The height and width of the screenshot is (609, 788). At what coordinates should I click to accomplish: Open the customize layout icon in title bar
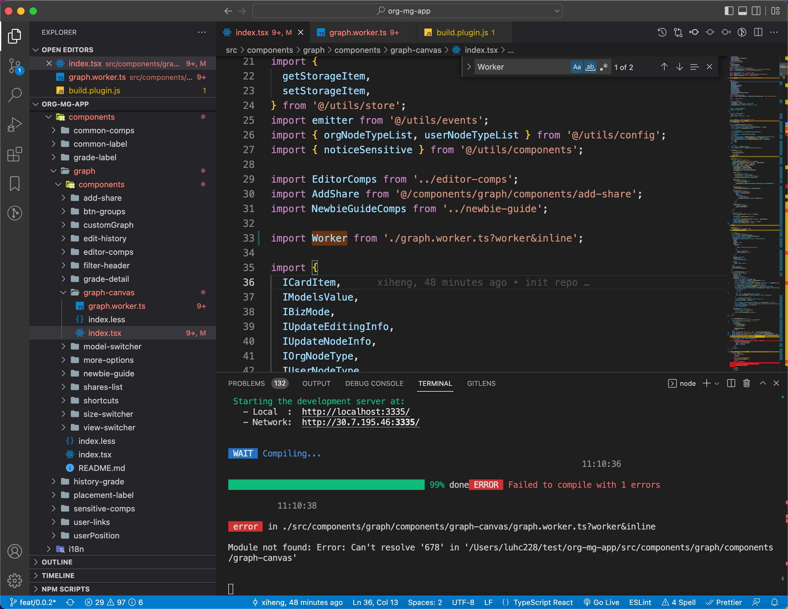point(776,11)
